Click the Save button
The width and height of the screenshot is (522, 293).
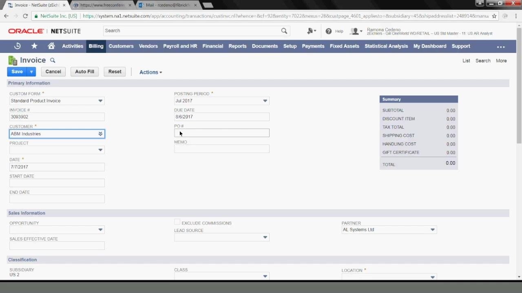click(x=17, y=72)
